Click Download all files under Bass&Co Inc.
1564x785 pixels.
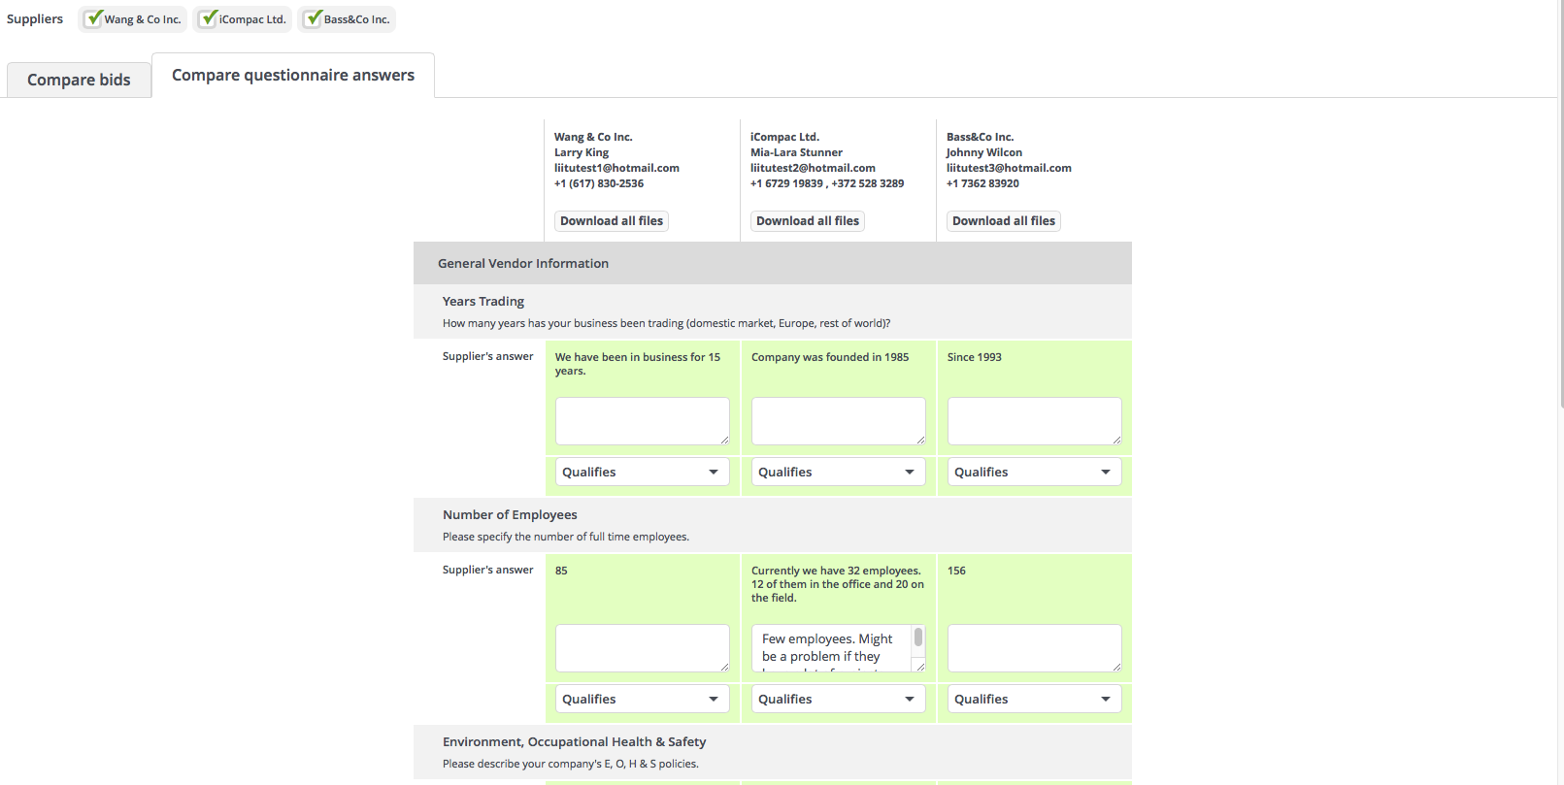[1004, 221]
